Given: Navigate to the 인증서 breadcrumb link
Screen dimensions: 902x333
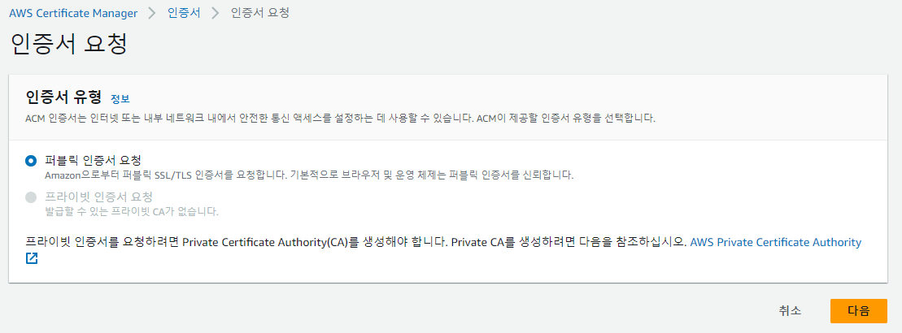Looking at the screenshot, I should (184, 13).
